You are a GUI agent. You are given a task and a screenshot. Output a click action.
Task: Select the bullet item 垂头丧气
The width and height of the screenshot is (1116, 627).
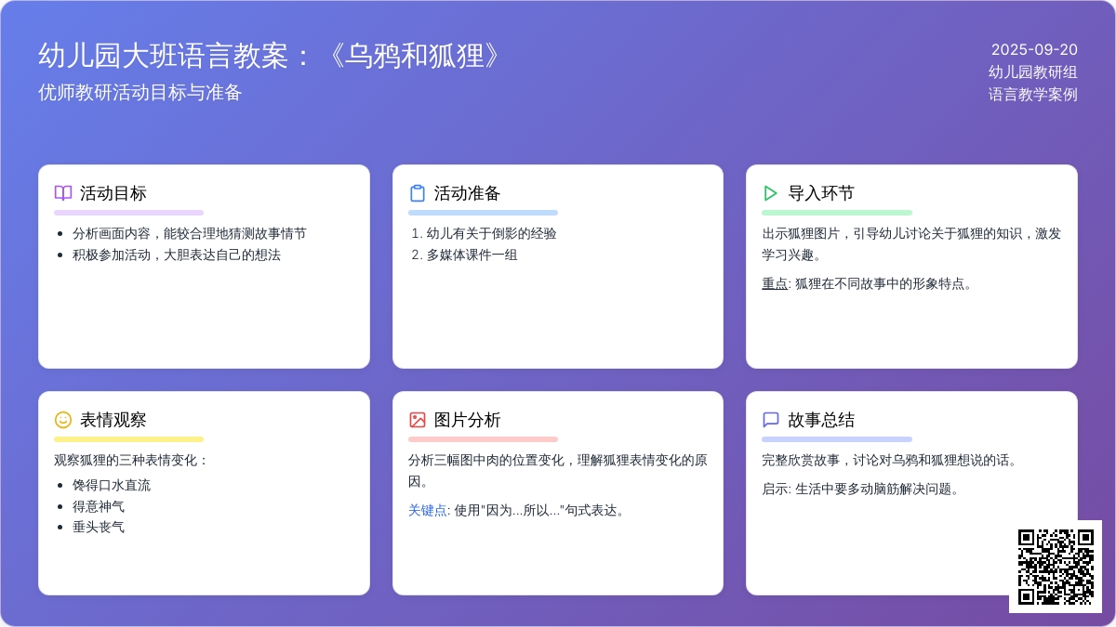[x=99, y=527]
